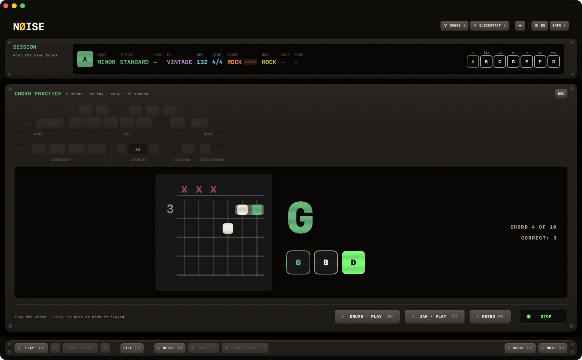
Task: Change language via the globe EN button
Action: pos(539,25)
